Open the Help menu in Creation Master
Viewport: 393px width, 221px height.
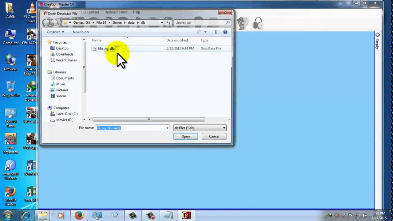click(136, 12)
